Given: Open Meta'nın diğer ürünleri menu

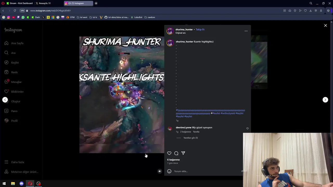Looking at the screenshot, I should point(21,172).
